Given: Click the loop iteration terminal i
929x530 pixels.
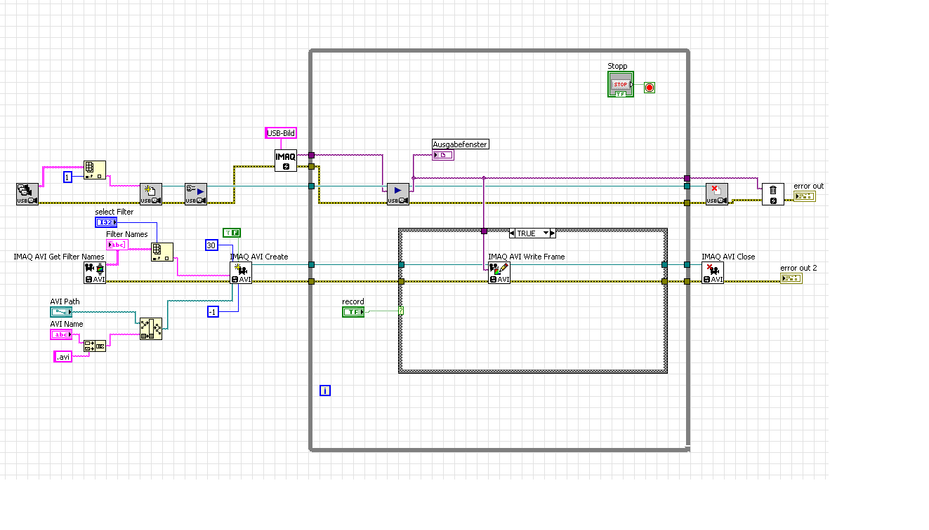Looking at the screenshot, I should (325, 390).
